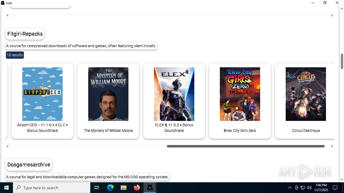344x193 pixels.
Task: Open the ELEX II cover image
Action: click(174, 94)
